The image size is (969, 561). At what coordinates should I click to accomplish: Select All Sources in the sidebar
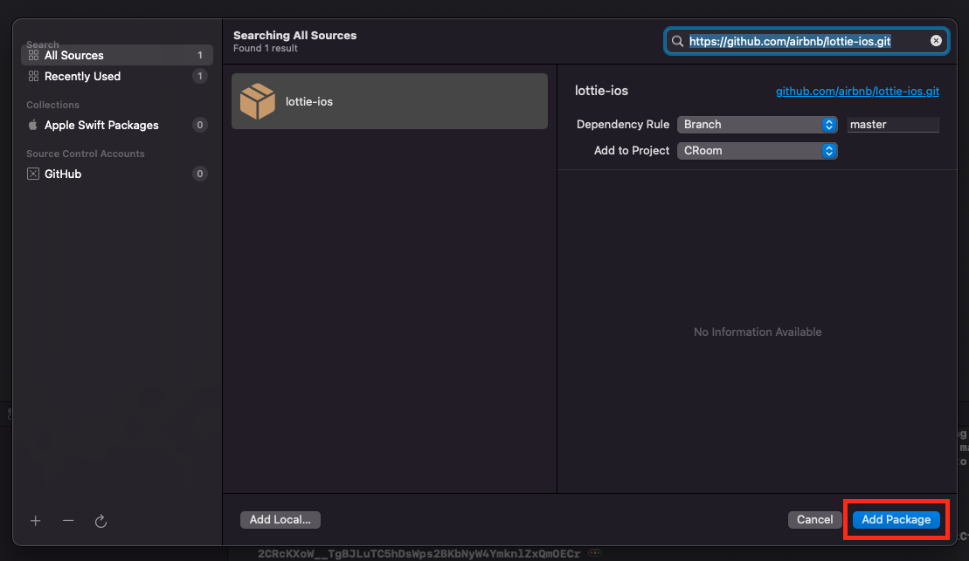[x=117, y=55]
